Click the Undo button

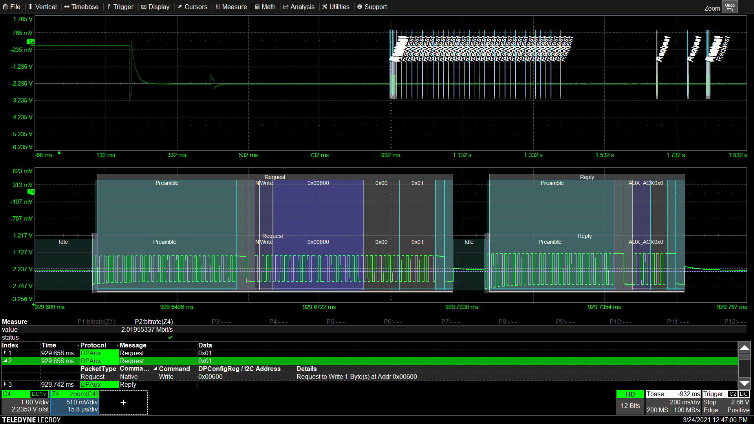(730, 6)
